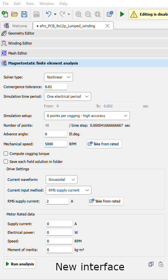Click the Convergence tolerance field
This screenshot has width=168, height=280.
[x=56, y=87]
